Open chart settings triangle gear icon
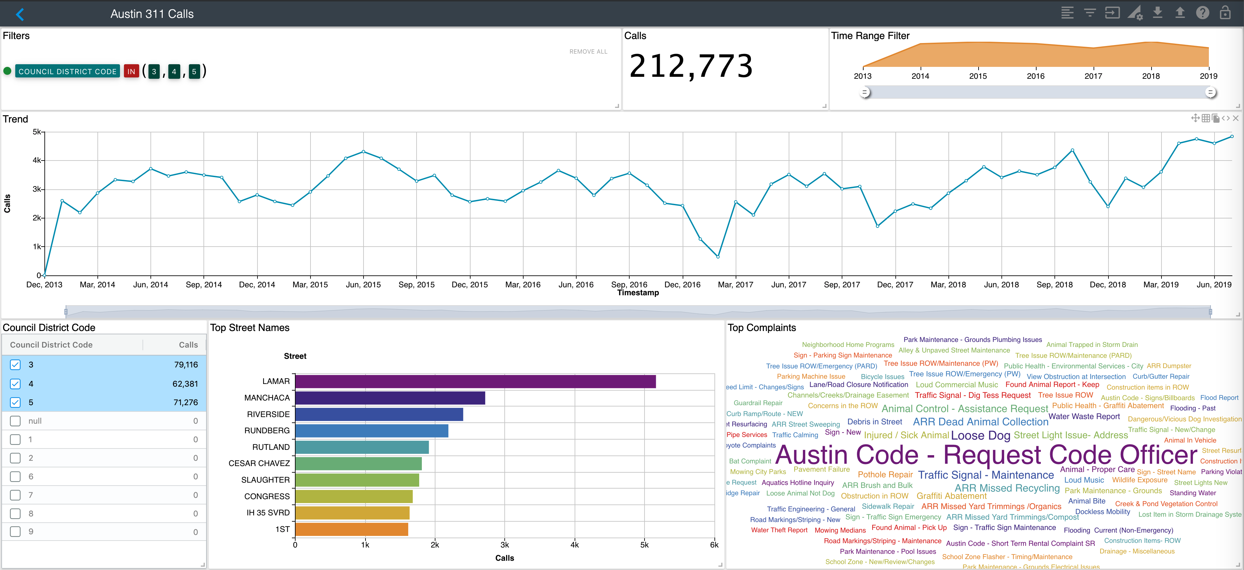The width and height of the screenshot is (1244, 570). [x=1135, y=13]
